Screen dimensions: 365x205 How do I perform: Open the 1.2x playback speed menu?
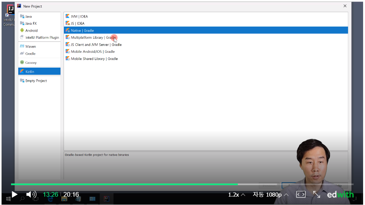point(236,194)
